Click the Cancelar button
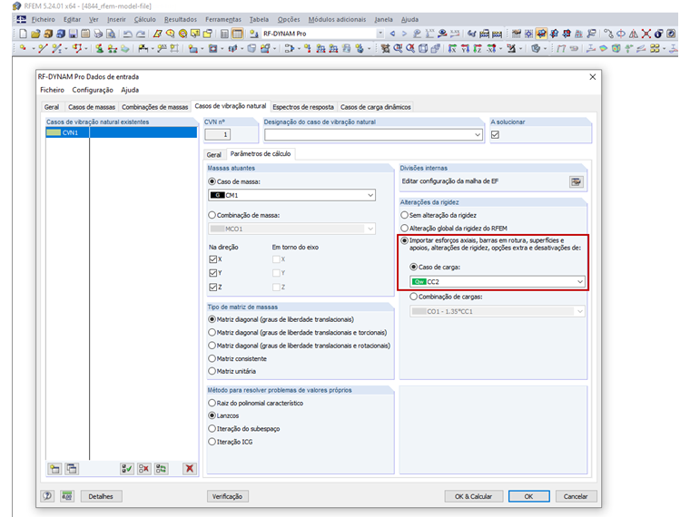Viewport: 690px width, 517px height. [x=576, y=496]
